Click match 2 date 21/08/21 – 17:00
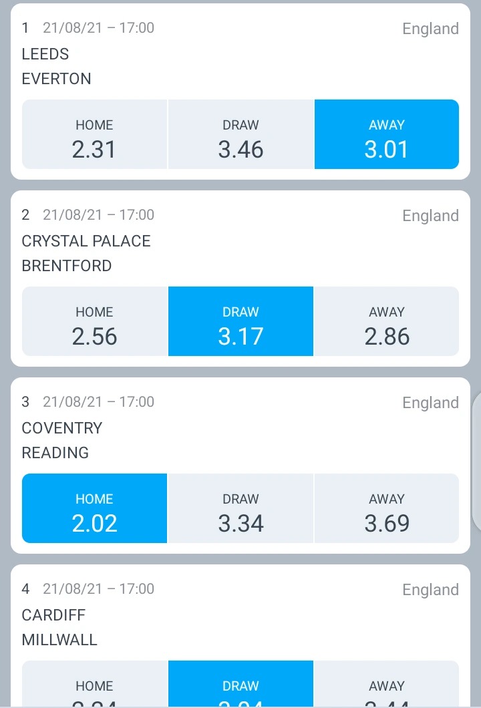 click(98, 214)
